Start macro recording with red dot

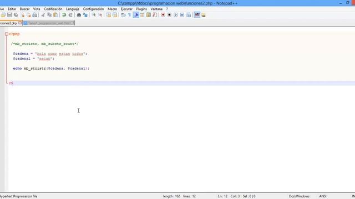point(163,15)
